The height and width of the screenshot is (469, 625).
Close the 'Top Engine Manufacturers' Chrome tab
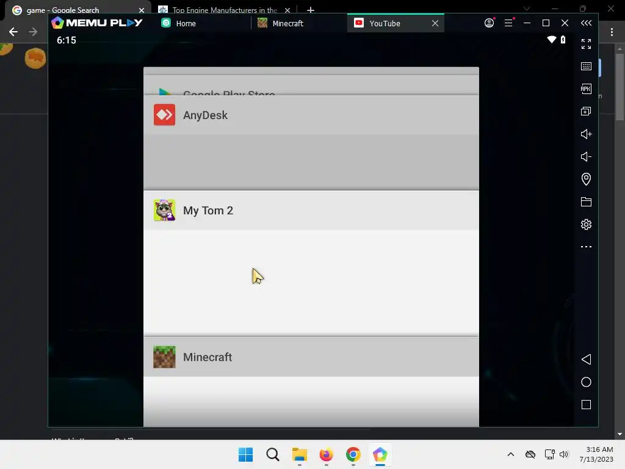click(287, 10)
